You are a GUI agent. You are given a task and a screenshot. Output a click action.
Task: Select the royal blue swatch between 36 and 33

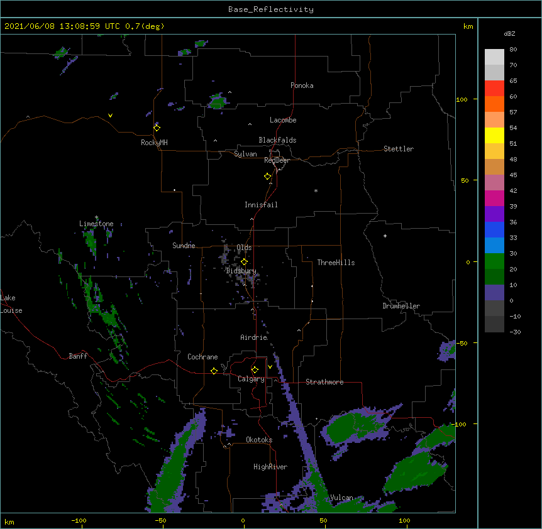pos(494,229)
